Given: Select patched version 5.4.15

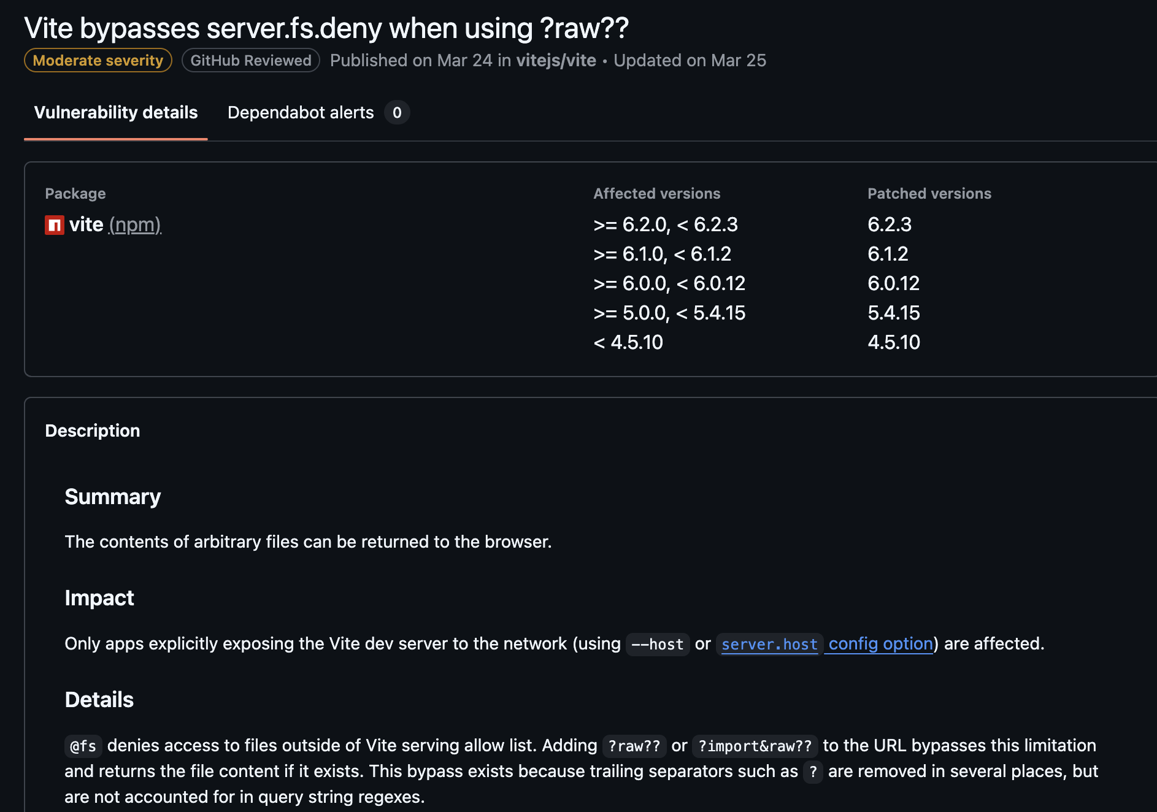Looking at the screenshot, I should point(894,313).
